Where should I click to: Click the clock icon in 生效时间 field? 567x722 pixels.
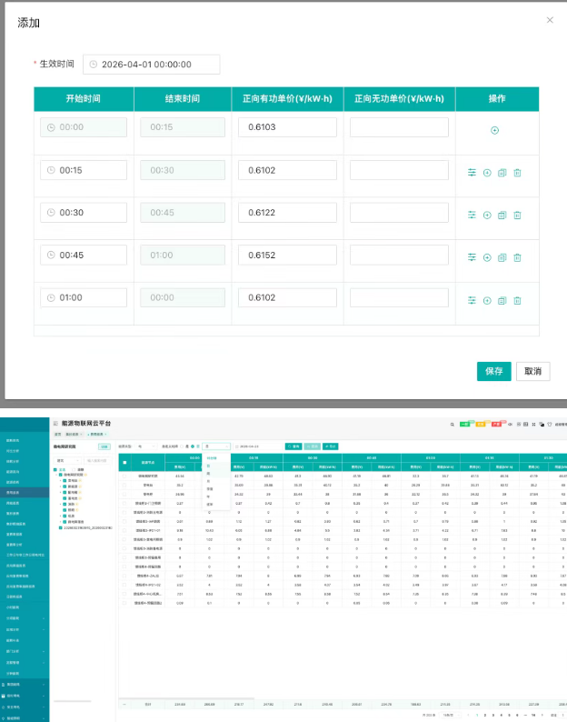[94, 65]
